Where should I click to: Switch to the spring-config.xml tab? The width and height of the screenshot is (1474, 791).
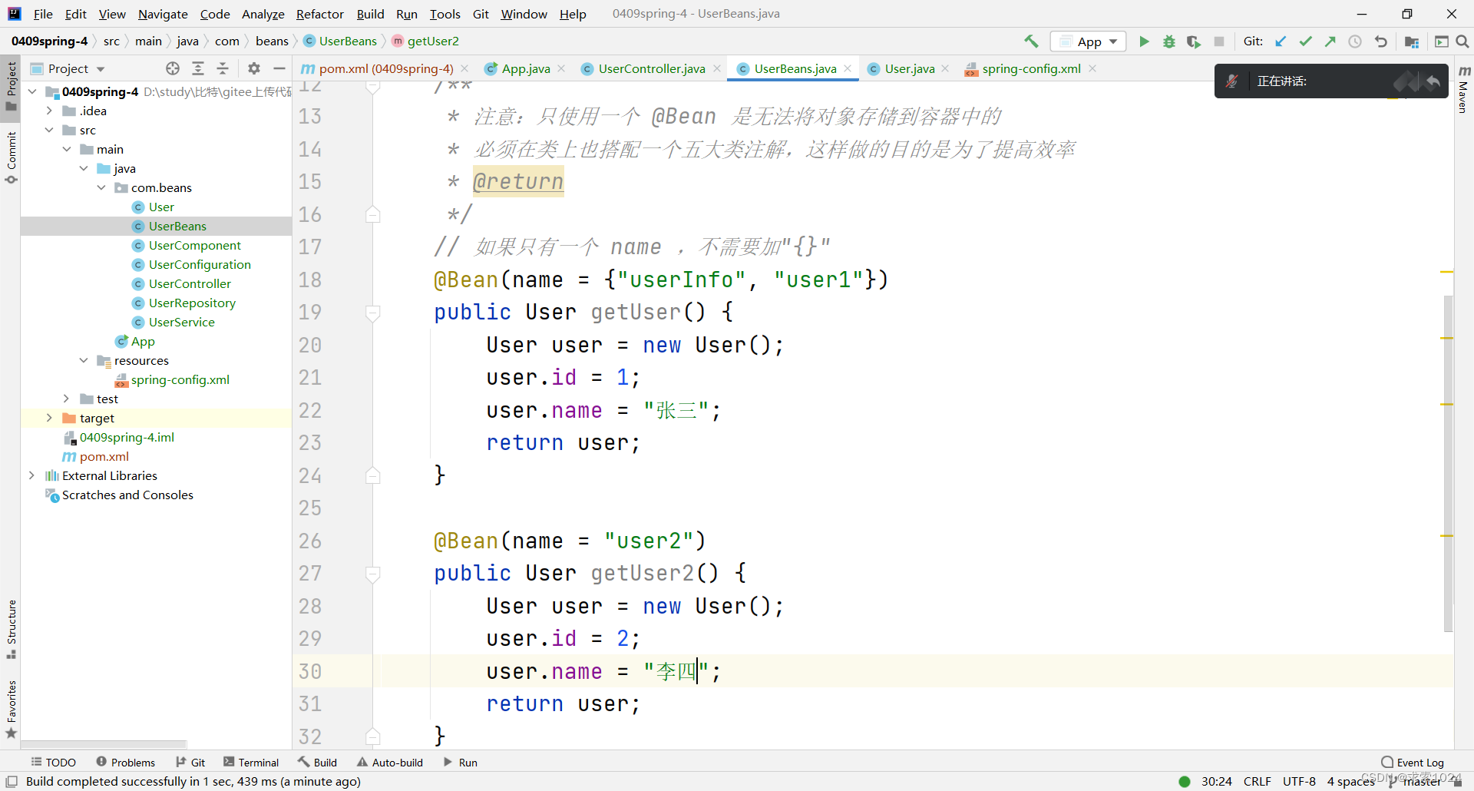[1031, 68]
